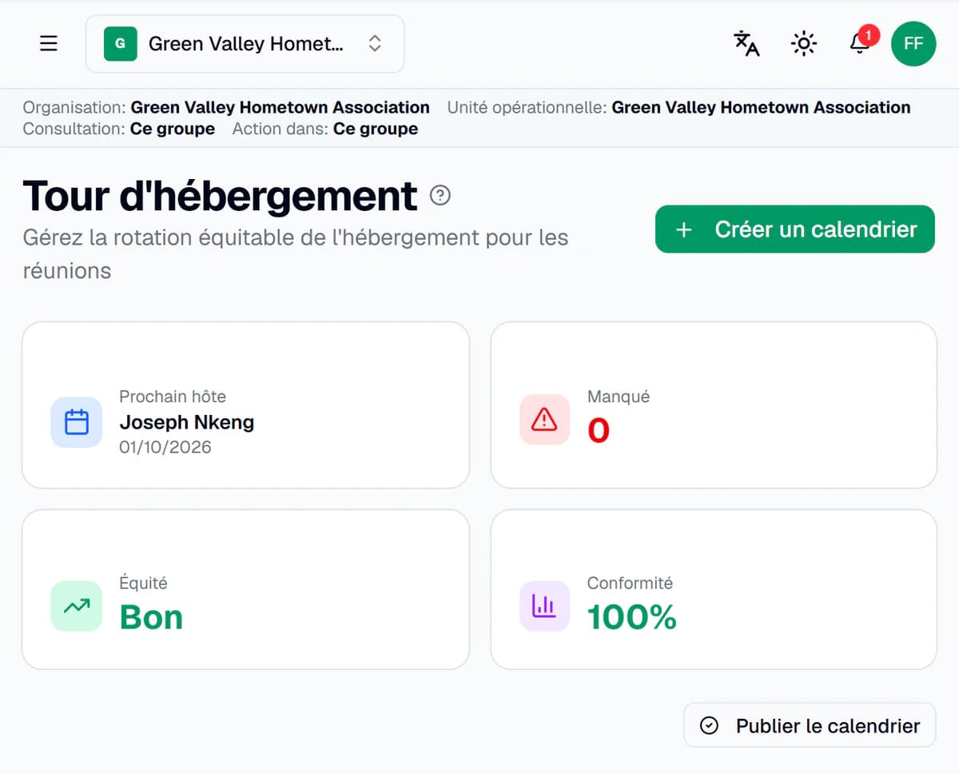Open the FF user avatar menu
Viewport: 959px width, 774px height.
913,44
